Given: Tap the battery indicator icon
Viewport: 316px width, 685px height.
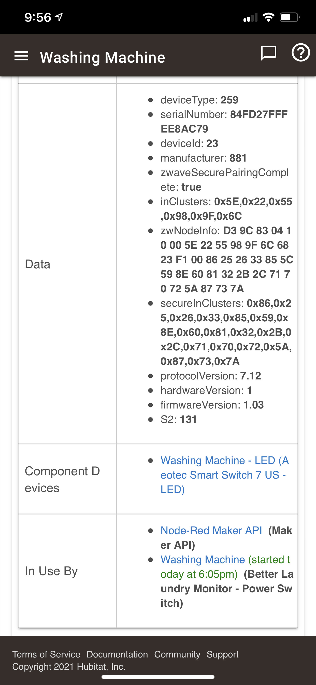Looking at the screenshot, I should 290,17.
